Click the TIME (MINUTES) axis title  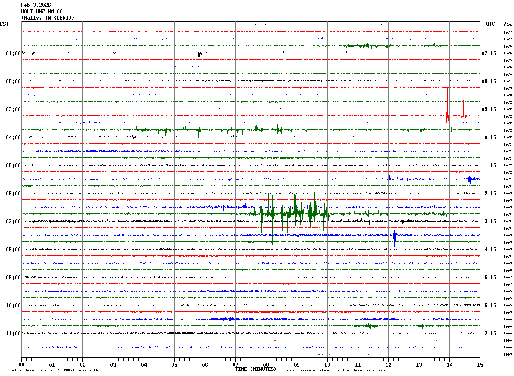point(256,369)
